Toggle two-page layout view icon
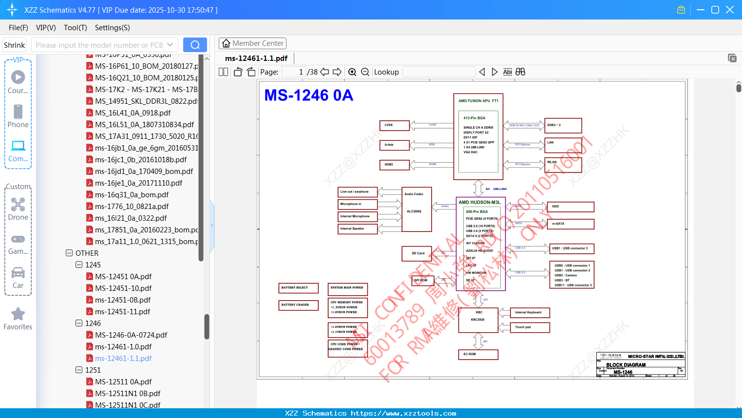The image size is (742, 418). [223, 72]
